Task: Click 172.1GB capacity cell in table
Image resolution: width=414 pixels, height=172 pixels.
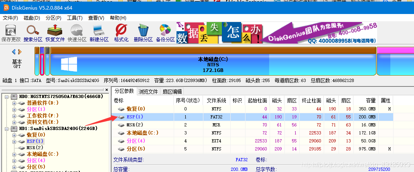Action: pyautogui.click(x=365, y=133)
